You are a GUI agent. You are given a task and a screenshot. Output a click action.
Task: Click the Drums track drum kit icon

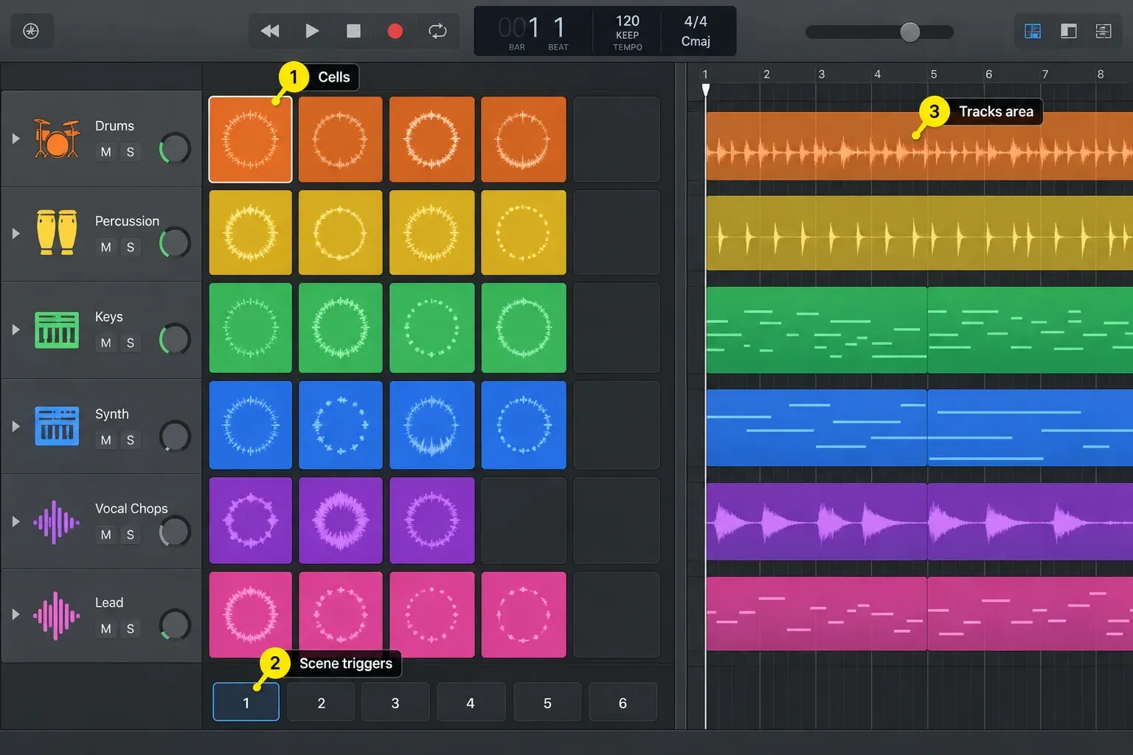[x=57, y=138]
